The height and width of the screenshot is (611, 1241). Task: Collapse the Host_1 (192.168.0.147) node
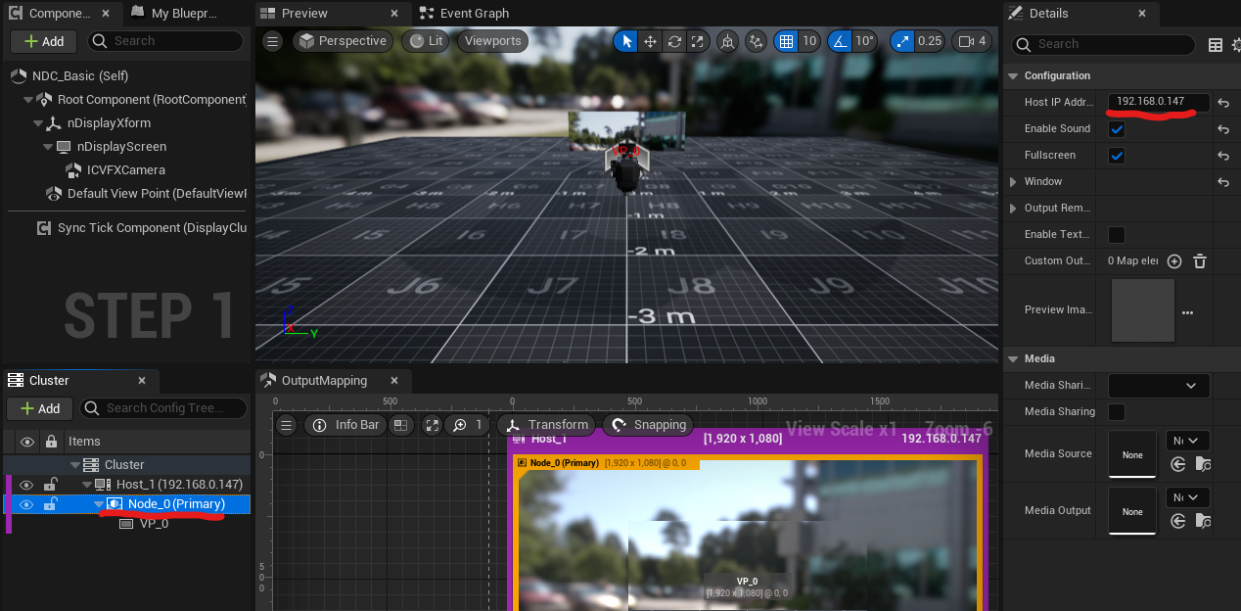click(87, 485)
